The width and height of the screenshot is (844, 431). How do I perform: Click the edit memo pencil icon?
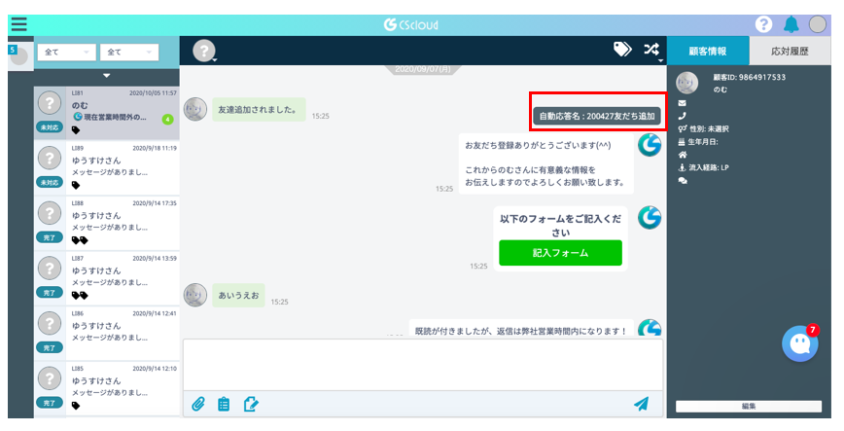pos(251,404)
